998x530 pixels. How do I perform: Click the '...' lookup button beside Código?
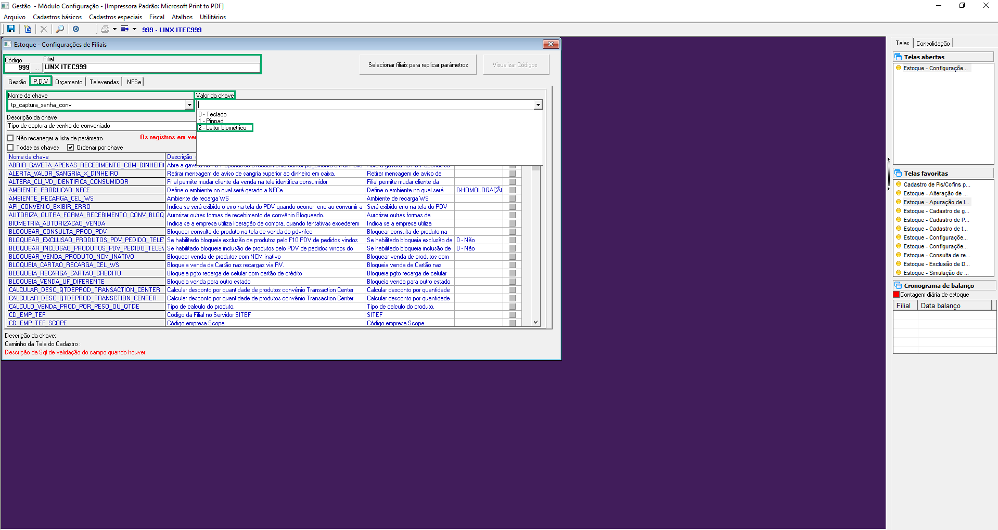click(x=36, y=68)
